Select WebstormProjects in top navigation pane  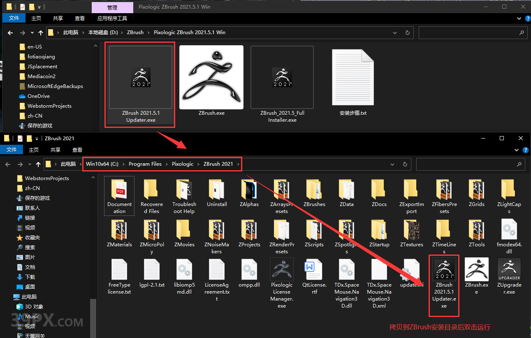coord(49,106)
